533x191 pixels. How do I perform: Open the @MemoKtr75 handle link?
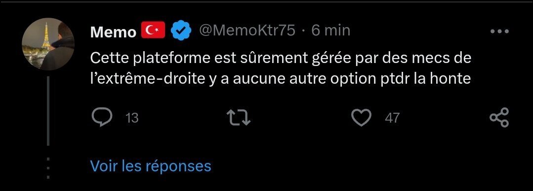pos(247,31)
